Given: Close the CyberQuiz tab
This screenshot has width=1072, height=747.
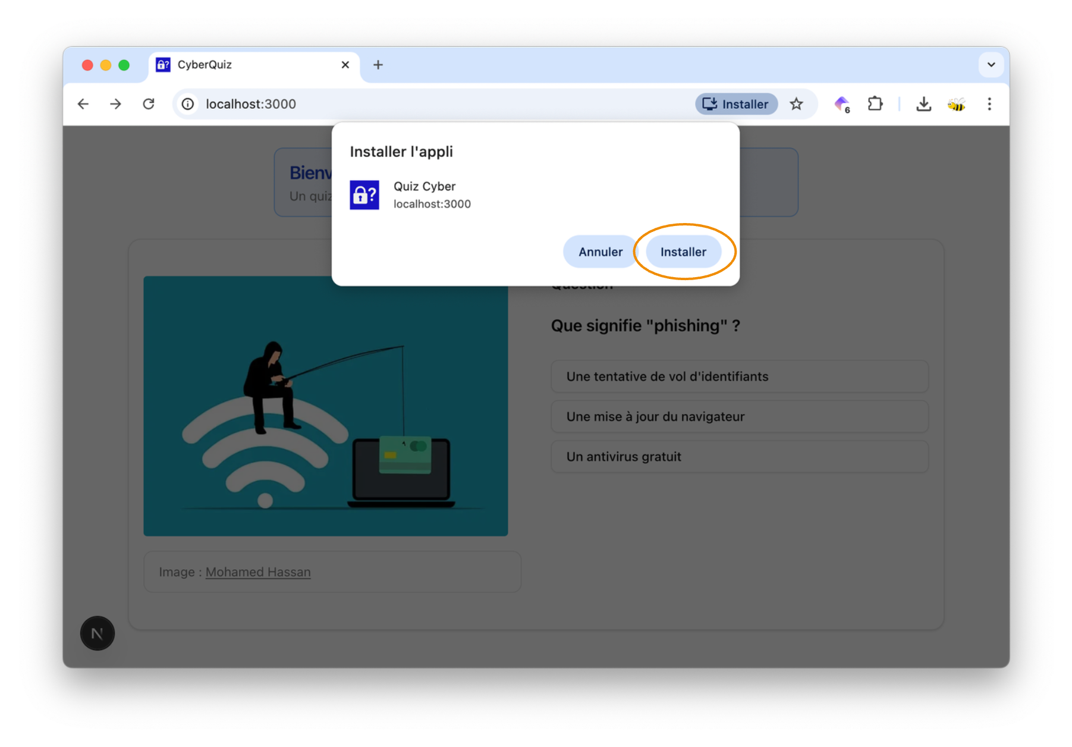Looking at the screenshot, I should 345,65.
